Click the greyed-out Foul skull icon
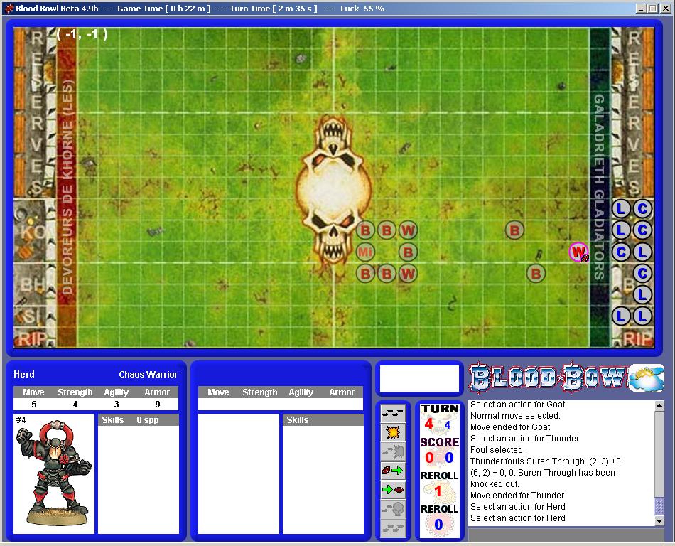Screen dimensions: 675x546 click(393, 509)
